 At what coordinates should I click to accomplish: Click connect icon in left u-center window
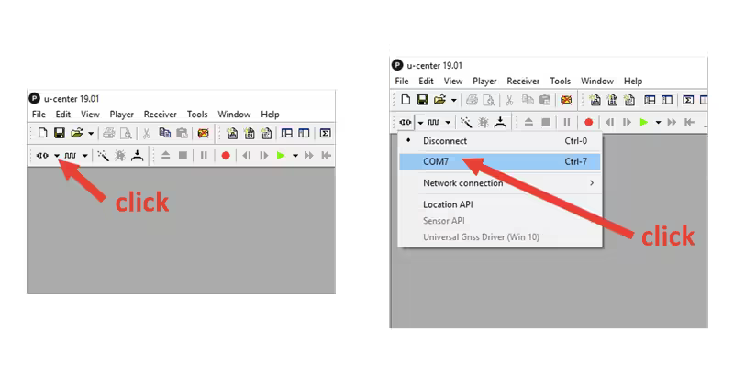(42, 156)
